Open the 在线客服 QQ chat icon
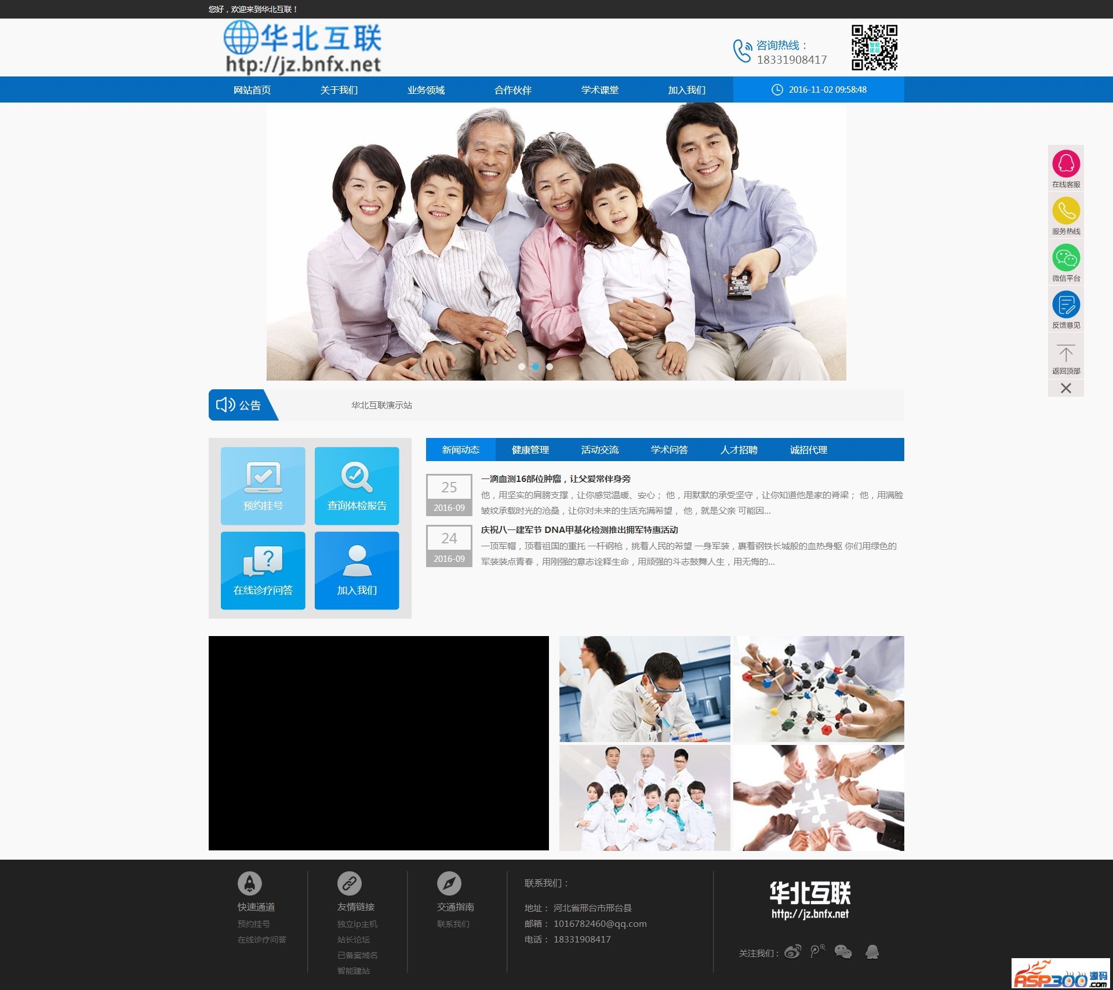The image size is (1113, 990). tap(1065, 164)
